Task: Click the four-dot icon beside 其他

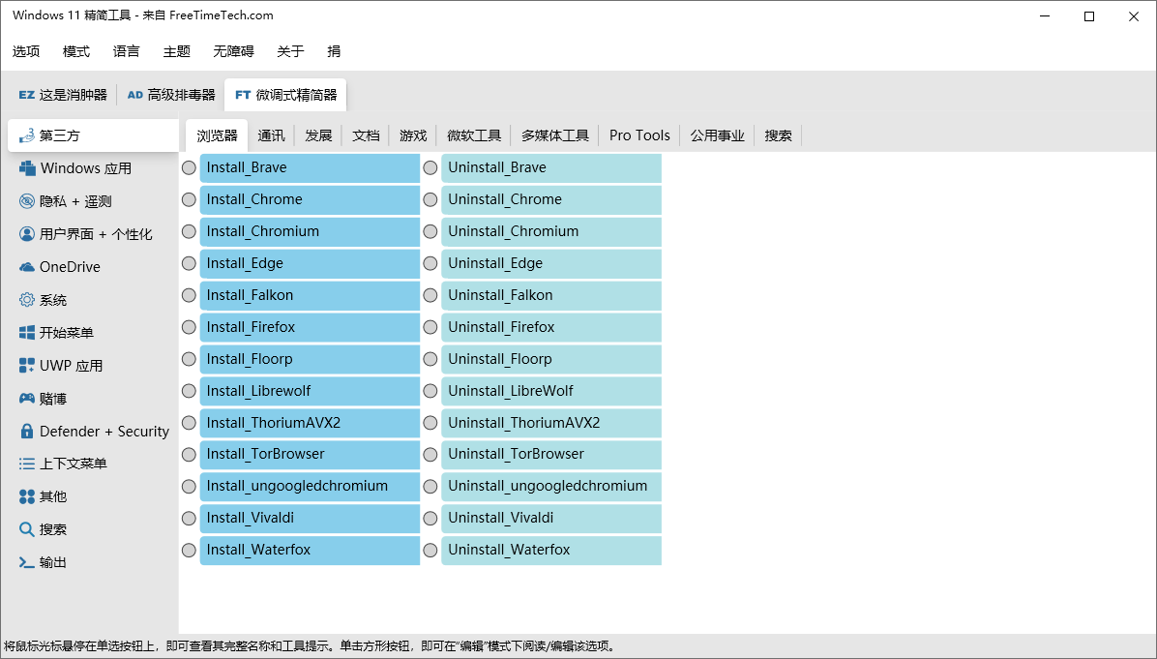Action: tap(27, 496)
